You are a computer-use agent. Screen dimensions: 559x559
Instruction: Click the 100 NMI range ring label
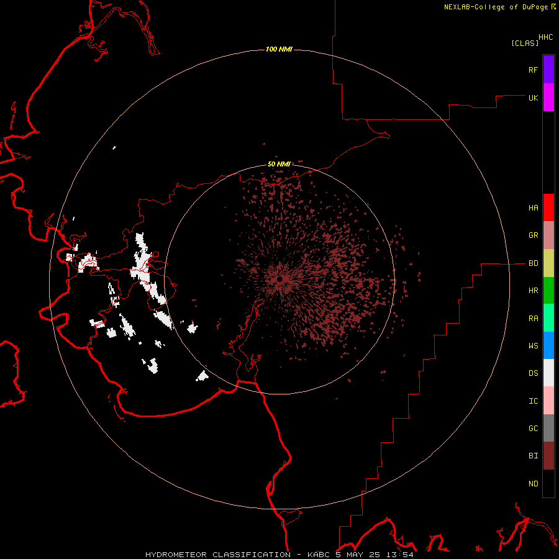[x=279, y=49]
